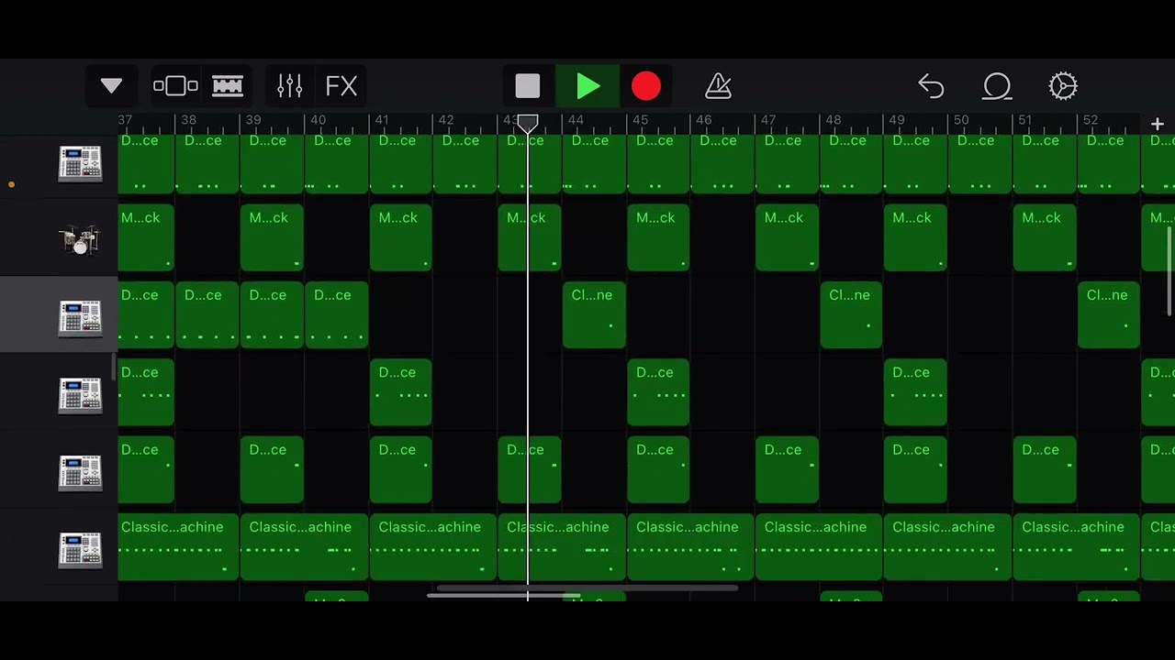Start playback with the green Play button
The height and width of the screenshot is (660, 1175).
[x=588, y=86]
